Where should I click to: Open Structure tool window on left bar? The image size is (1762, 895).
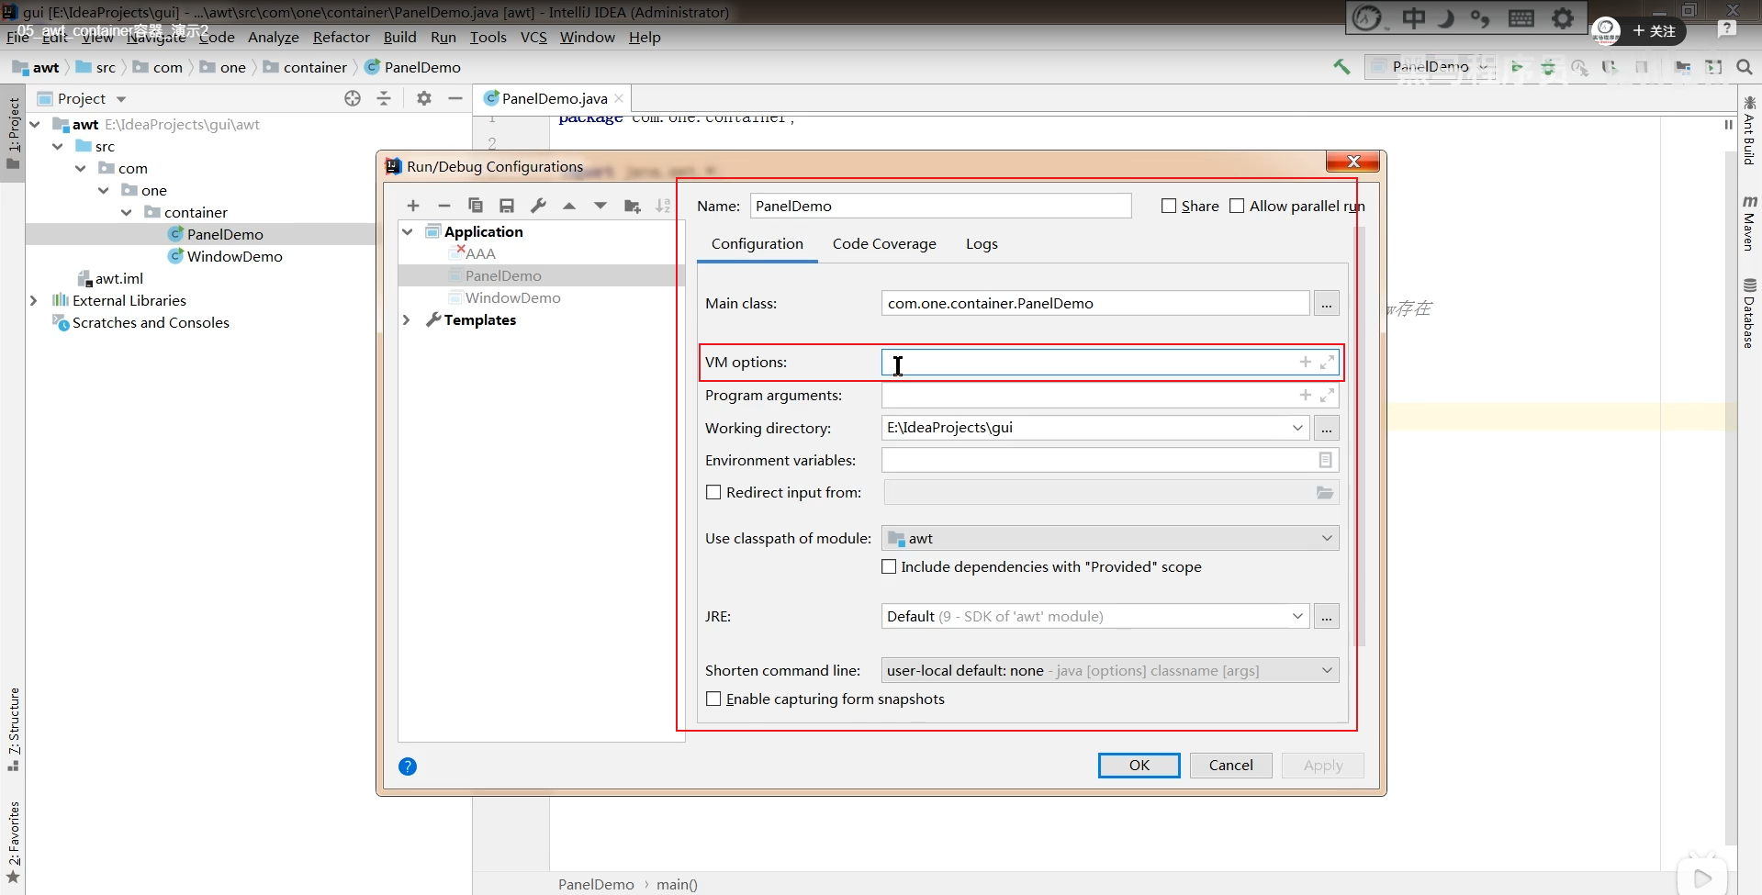pos(14,729)
